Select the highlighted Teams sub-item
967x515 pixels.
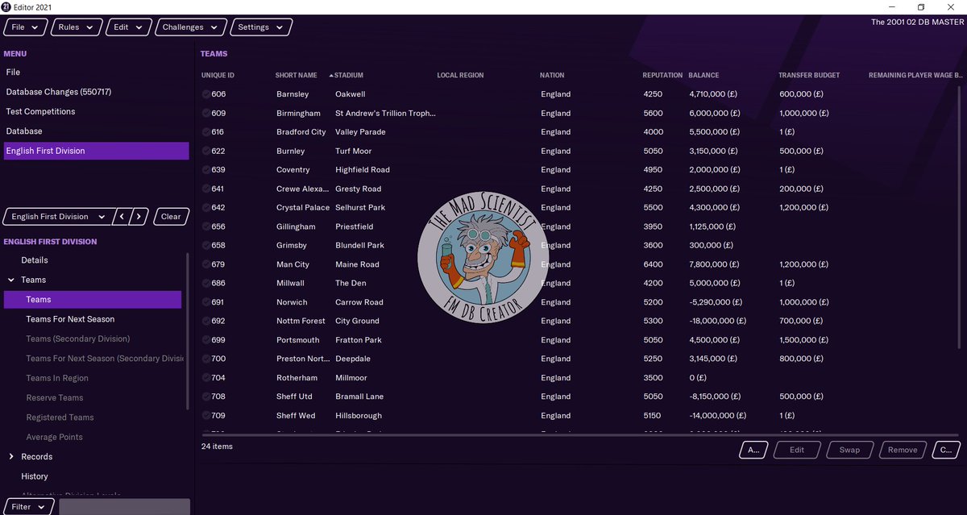[93, 300]
